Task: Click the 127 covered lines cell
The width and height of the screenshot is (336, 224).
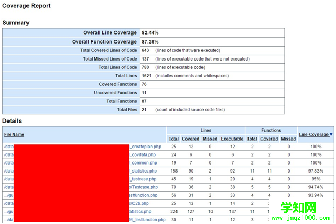Action: tap(191, 212)
